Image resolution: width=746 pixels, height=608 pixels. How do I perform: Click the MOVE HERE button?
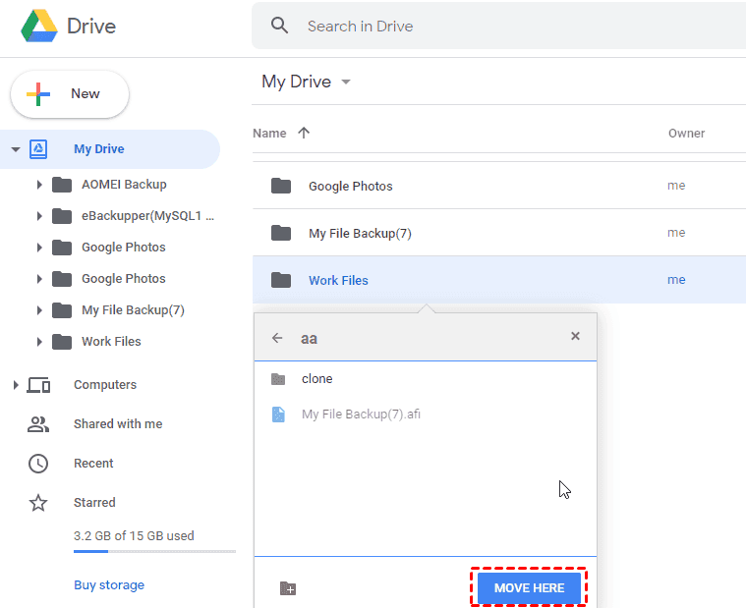click(x=529, y=587)
